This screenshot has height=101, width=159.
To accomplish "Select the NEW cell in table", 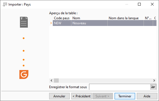I will click(x=62, y=23).
